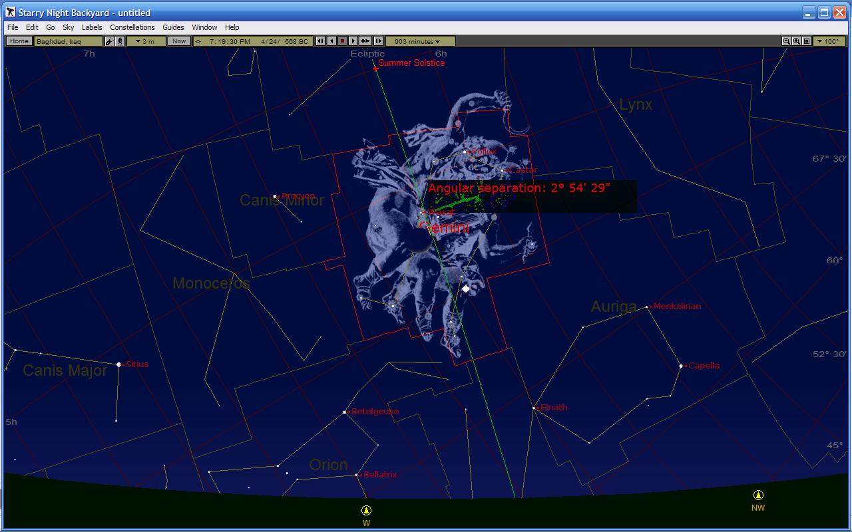Click the star Elnath
The image size is (852, 532).
534,408
